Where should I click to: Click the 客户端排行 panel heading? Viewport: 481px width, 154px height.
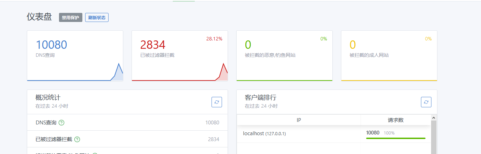260,98
